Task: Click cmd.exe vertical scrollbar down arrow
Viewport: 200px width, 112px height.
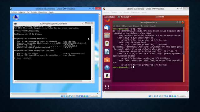Action: [x=92, y=79]
